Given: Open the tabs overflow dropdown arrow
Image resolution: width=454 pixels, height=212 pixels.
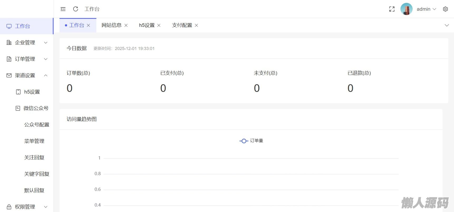Looking at the screenshot, I should [447, 25].
